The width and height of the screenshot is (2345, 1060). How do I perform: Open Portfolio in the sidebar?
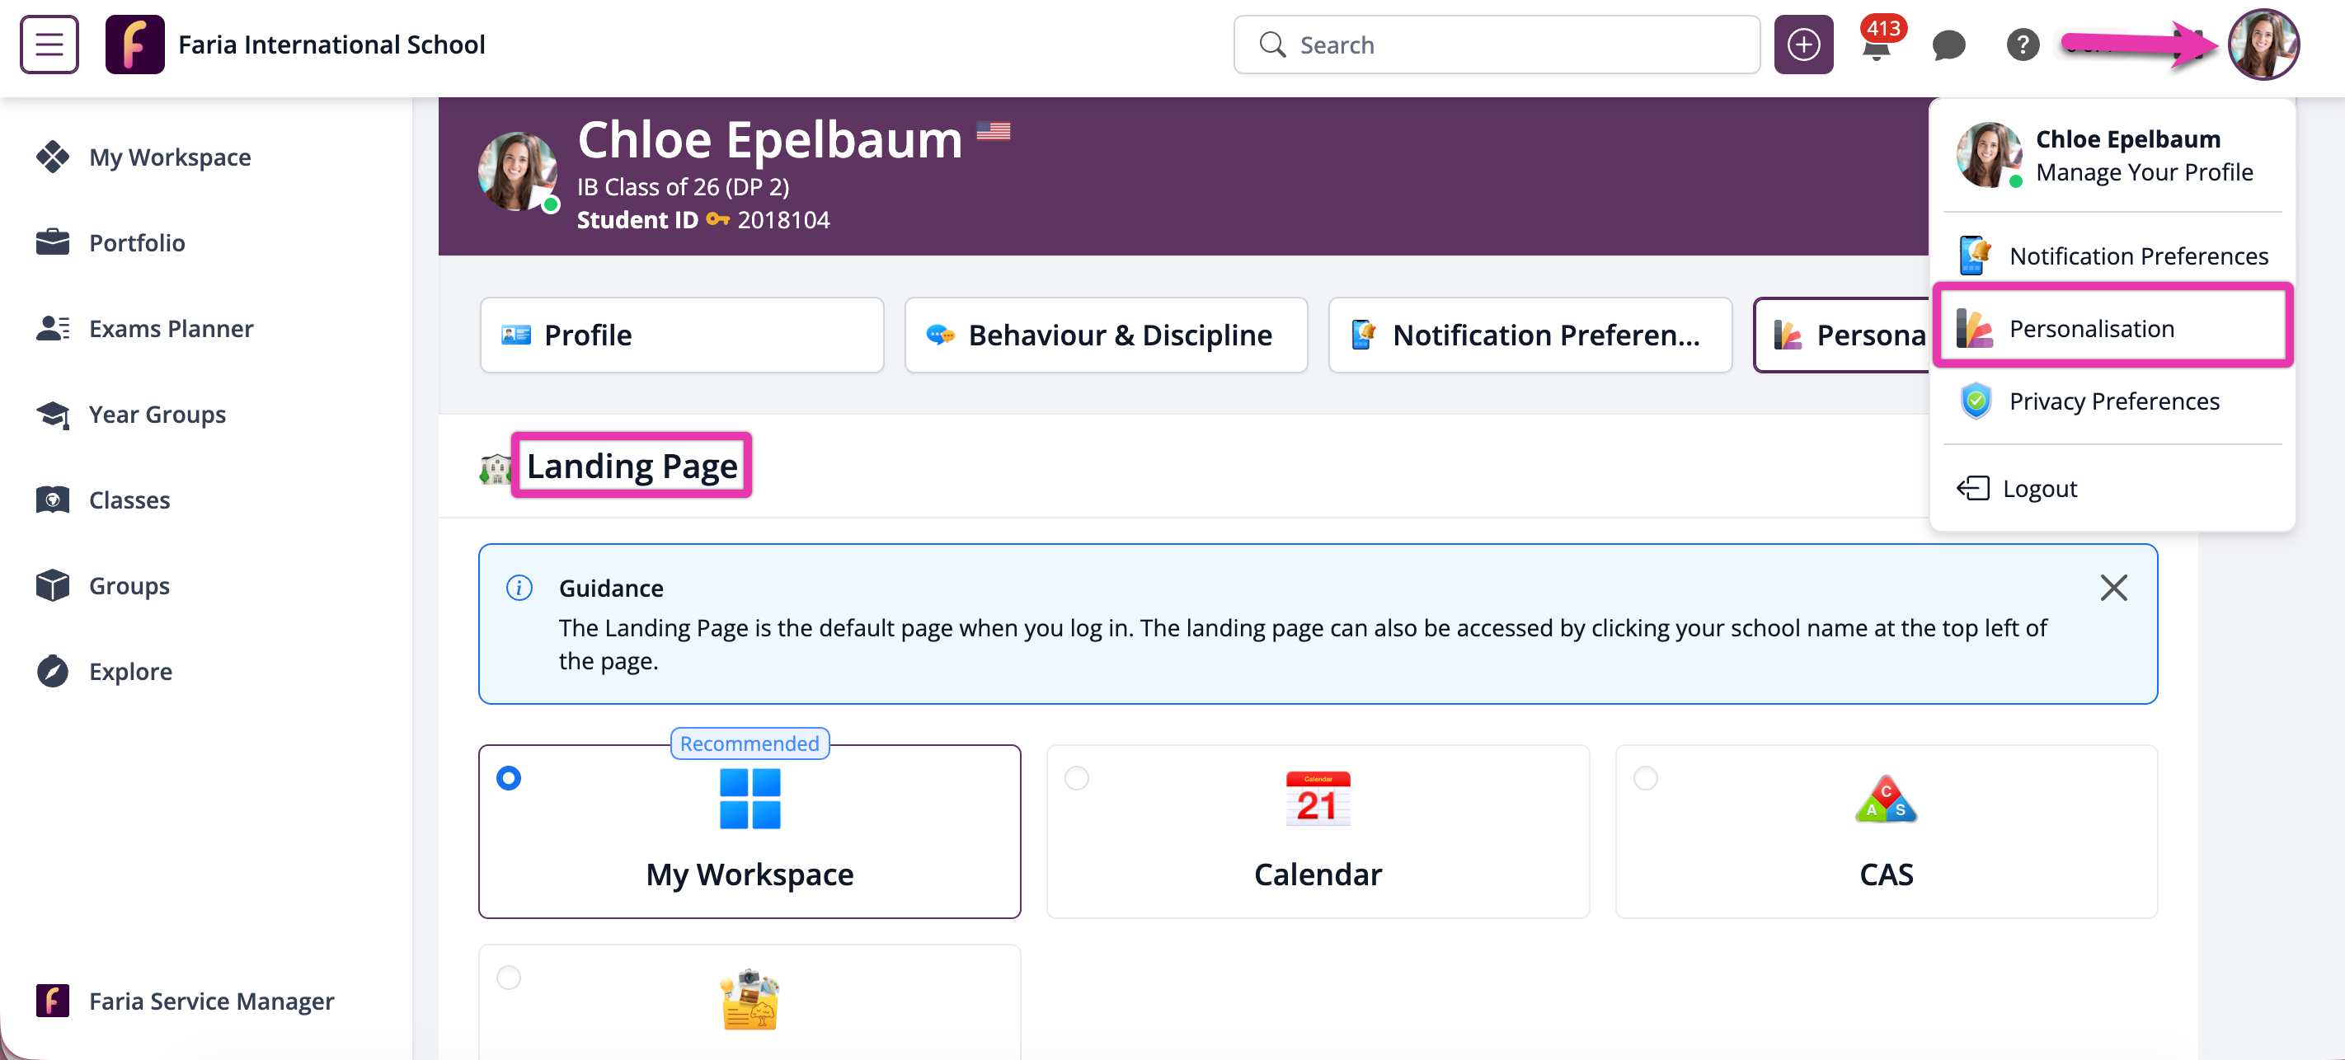click(137, 243)
